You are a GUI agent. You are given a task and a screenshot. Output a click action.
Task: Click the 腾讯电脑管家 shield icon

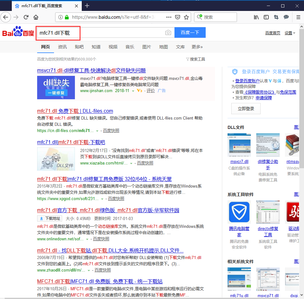coord(239,212)
